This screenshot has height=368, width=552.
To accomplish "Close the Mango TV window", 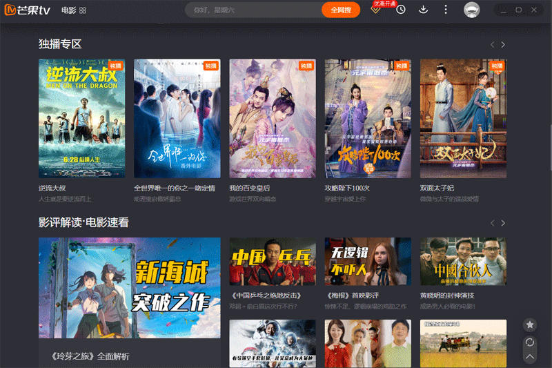I will click(x=534, y=10).
